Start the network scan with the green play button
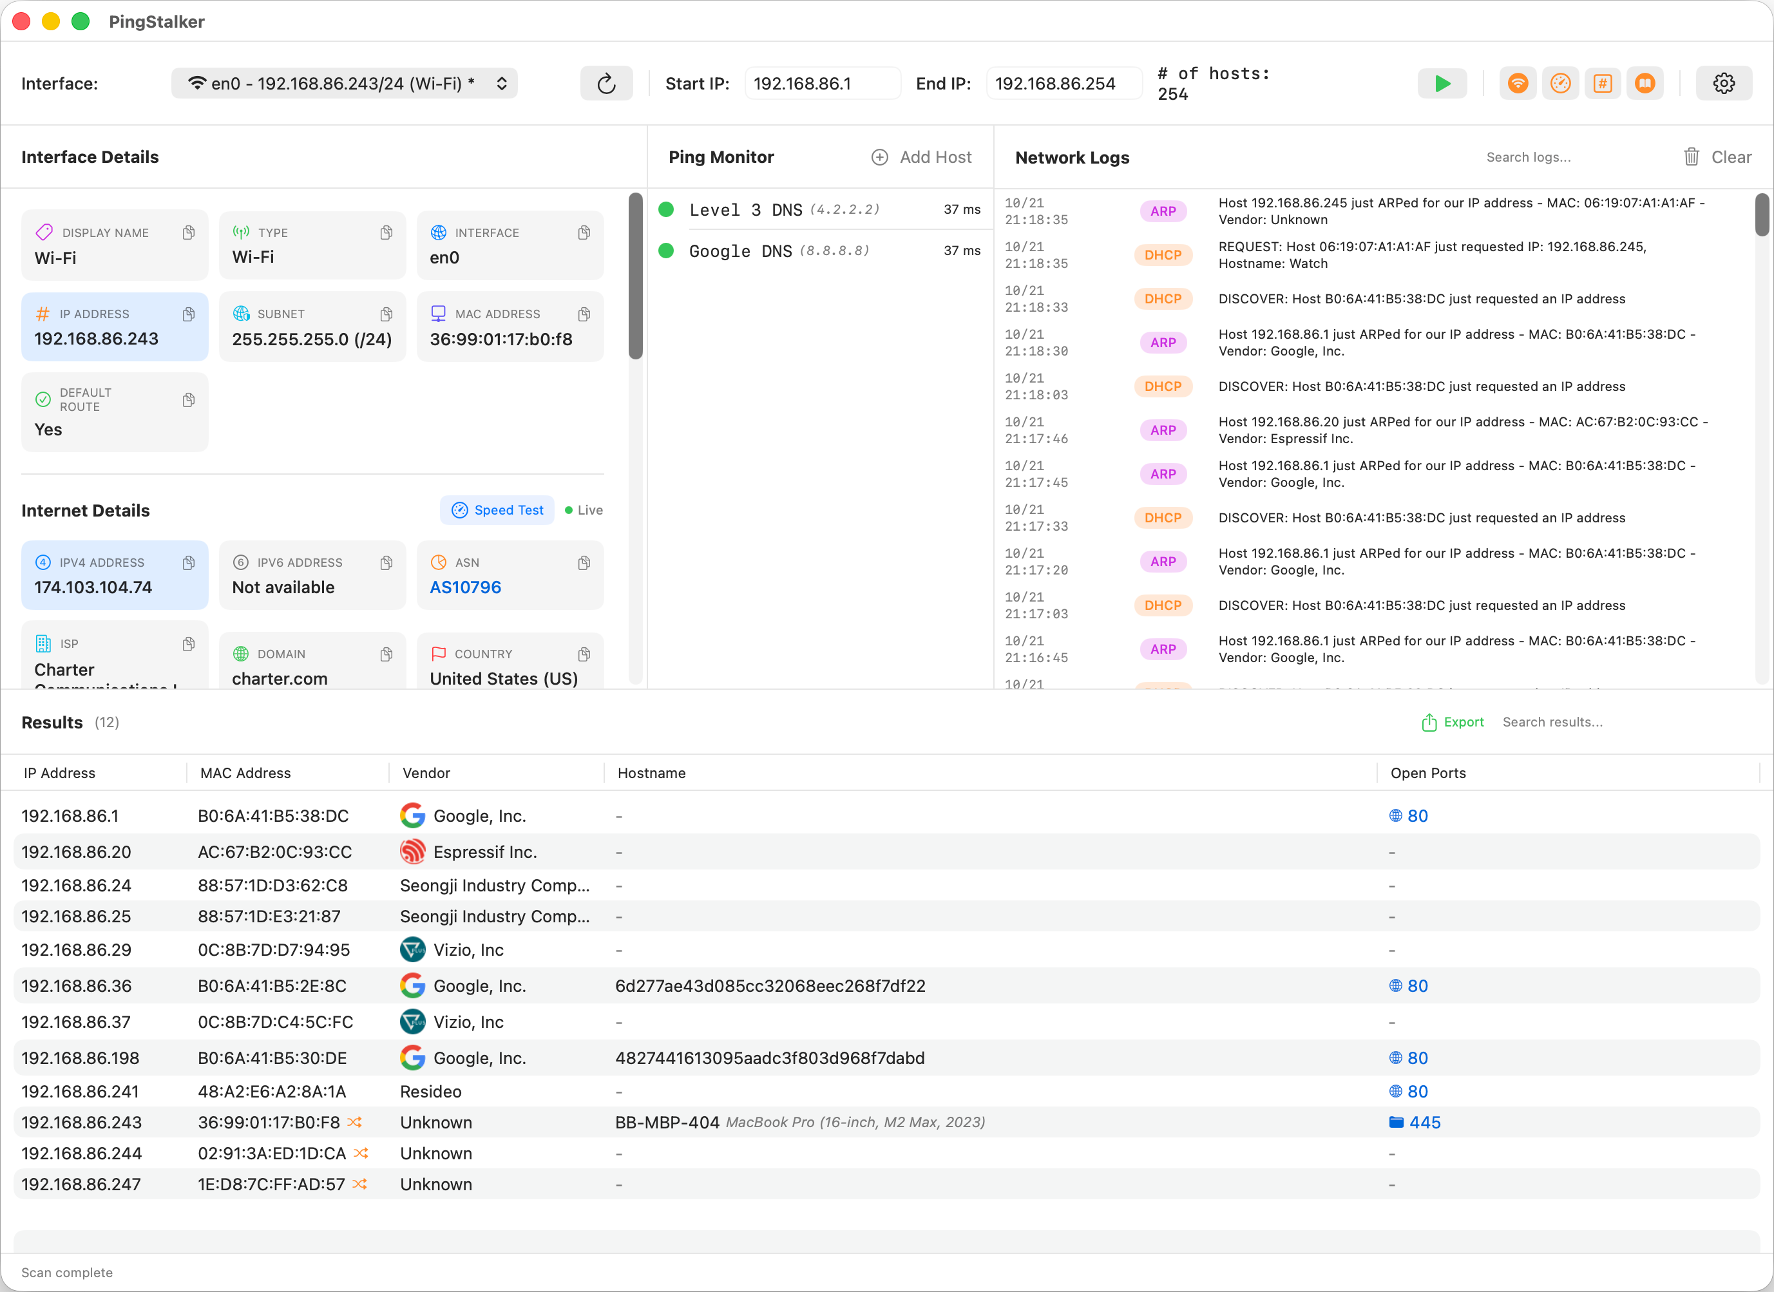1774x1292 pixels. [1442, 84]
